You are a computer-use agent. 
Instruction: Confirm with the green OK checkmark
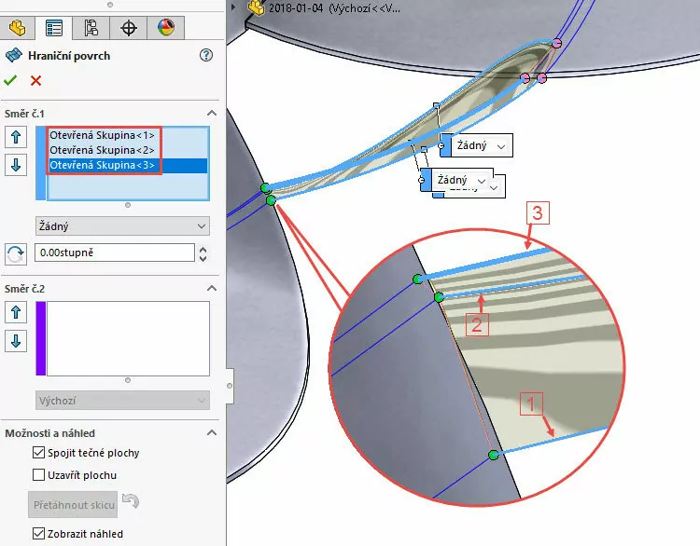click(x=10, y=80)
